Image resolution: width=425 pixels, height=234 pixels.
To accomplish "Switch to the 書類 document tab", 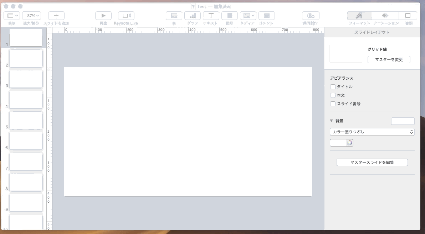I will click(x=408, y=16).
